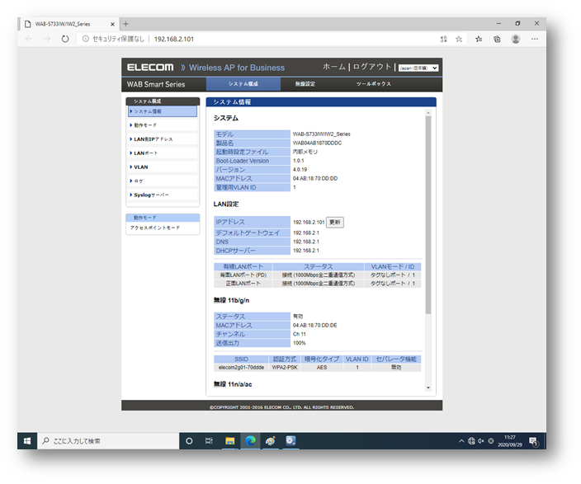The width and height of the screenshot is (581, 484).
Task: Click the ELECOM logo
Action: (x=150, y=68)
